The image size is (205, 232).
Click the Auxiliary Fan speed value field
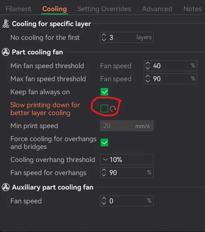(x=127, y=201)
